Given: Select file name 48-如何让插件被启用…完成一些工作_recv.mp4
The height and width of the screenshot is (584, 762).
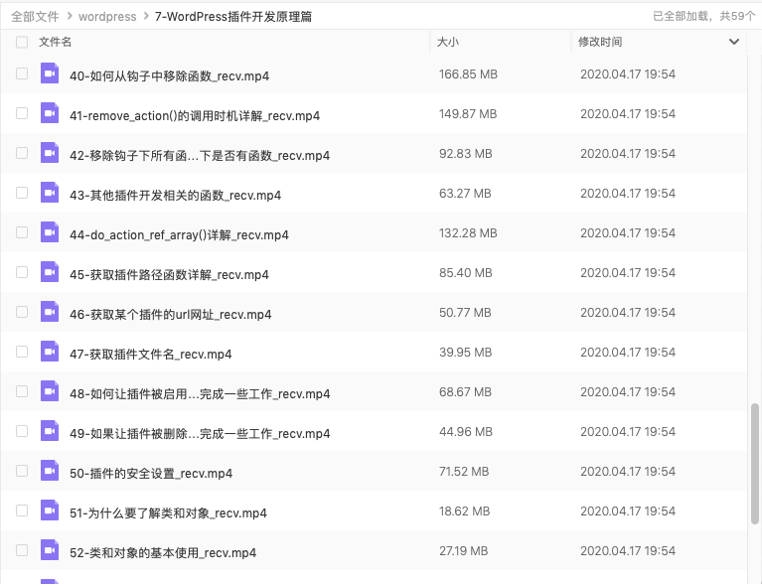Looking at the screenshot, I should [x=200, y=394].
